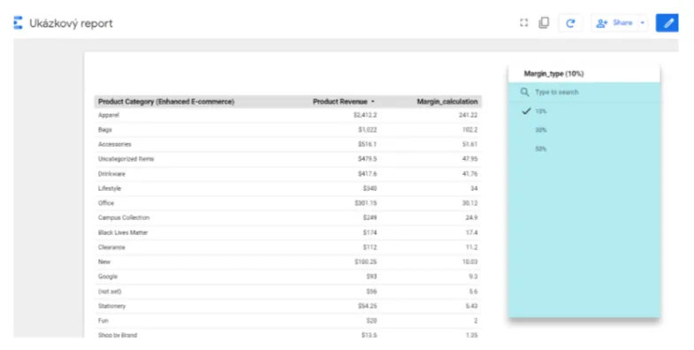Select the 30% margin option

584,130
